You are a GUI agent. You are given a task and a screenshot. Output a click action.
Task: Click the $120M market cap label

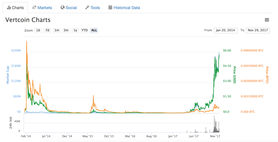pos(16,81)
